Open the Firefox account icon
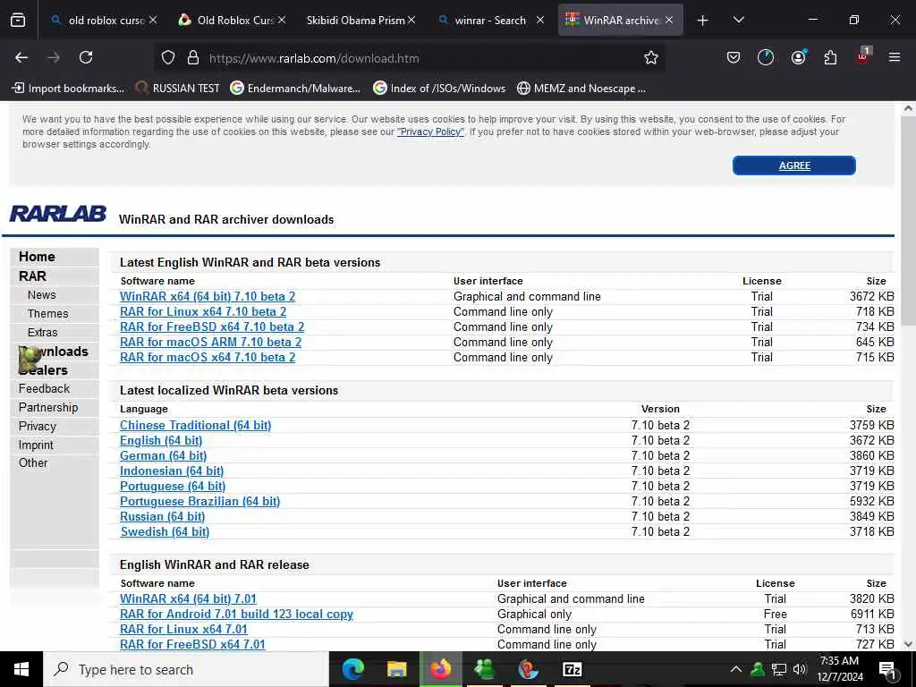The height and width of the screenshot is (687, 916). (798, 57)
